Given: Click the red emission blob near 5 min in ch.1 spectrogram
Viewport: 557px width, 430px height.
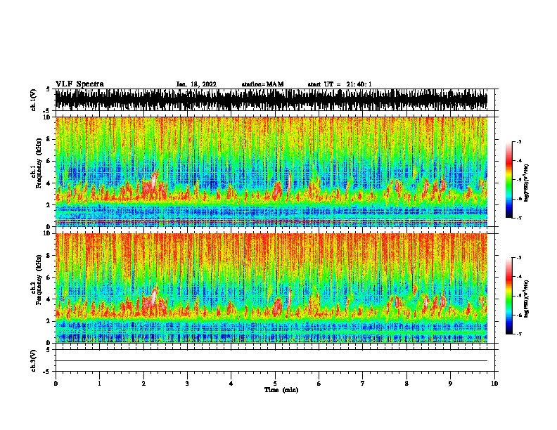Looking at the screenshot, I should pyautogui.click(x=277, y=191).
